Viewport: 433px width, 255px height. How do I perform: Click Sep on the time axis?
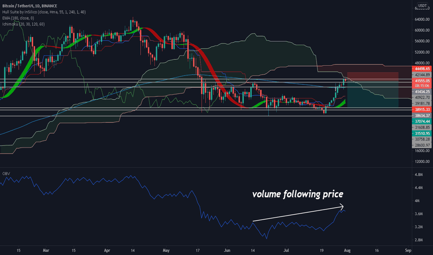tap(408, 250)
